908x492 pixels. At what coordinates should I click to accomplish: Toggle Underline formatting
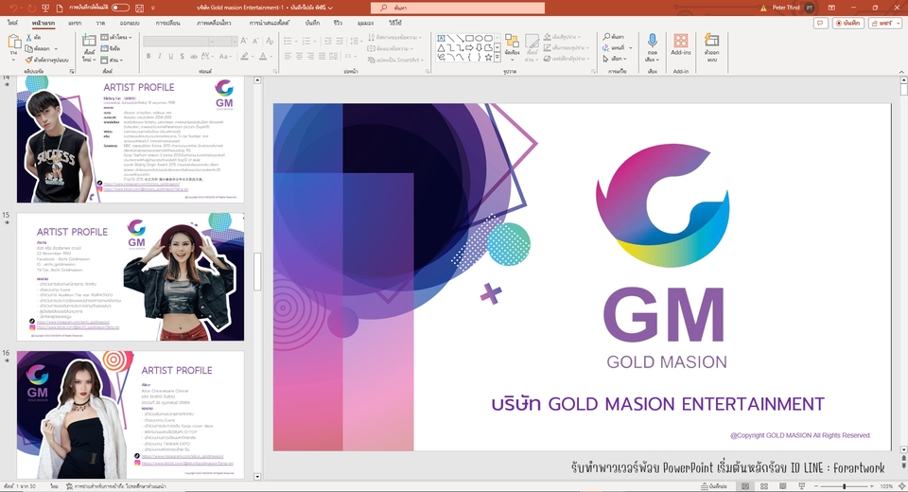pos(171,56)
